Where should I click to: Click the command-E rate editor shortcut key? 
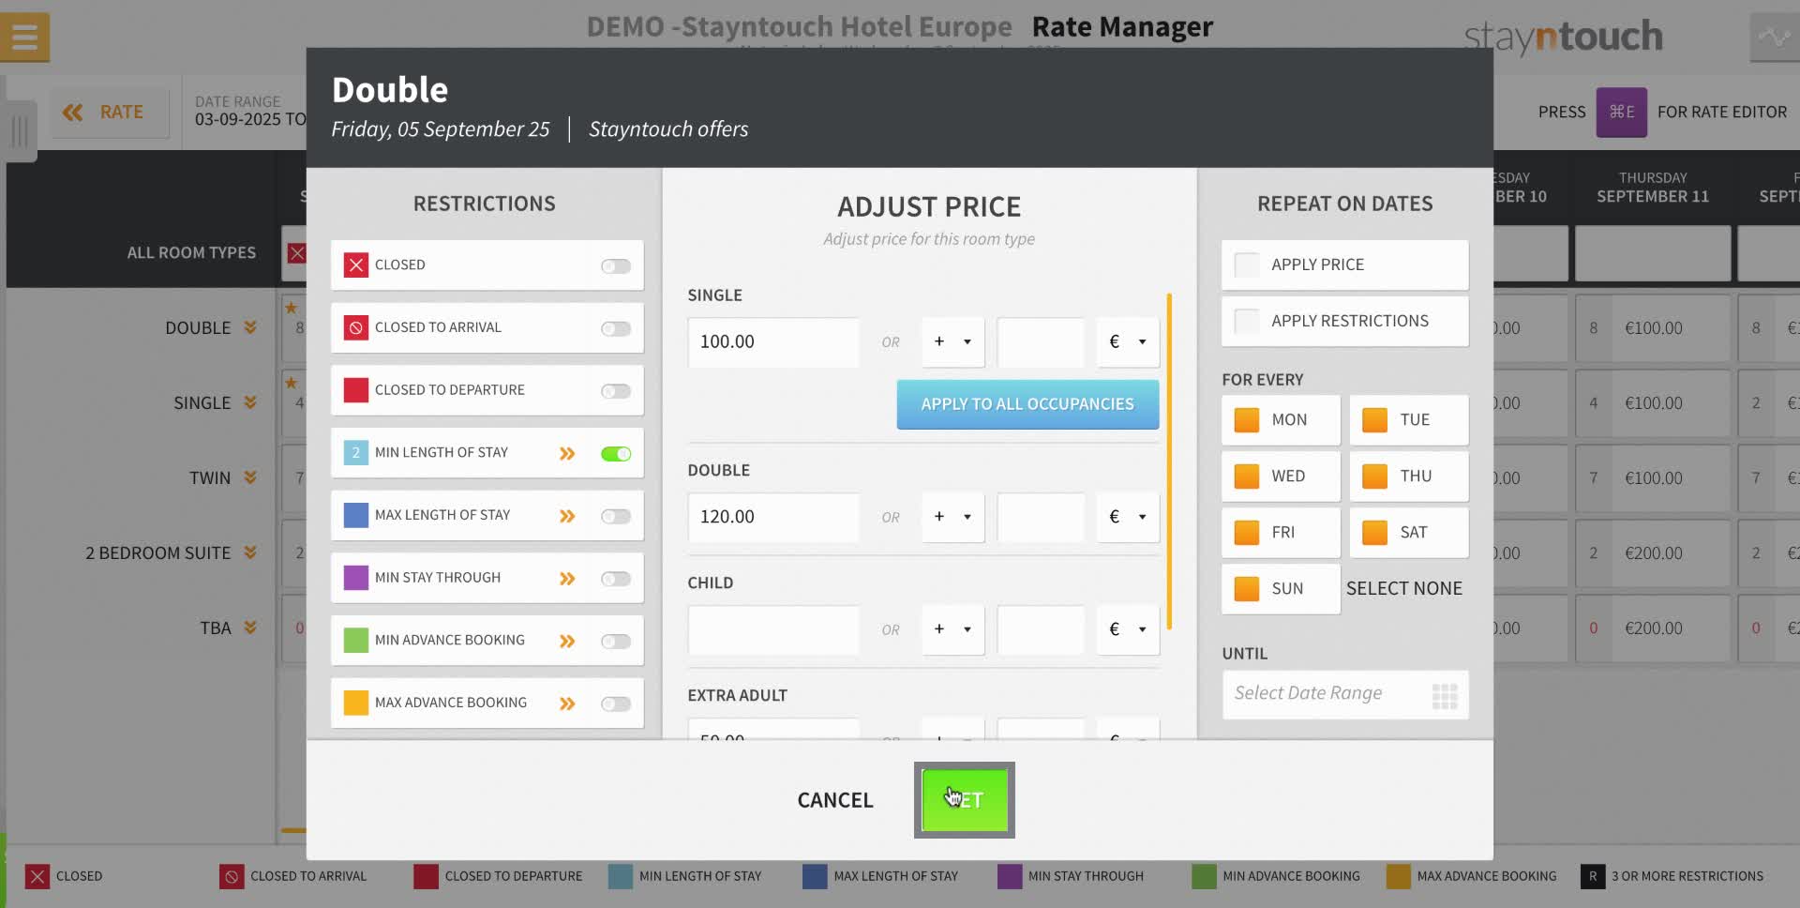click(1622, 112)
